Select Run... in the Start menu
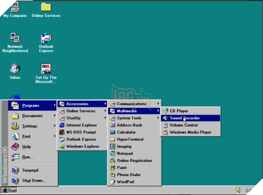Screen dimensions: 263x195 (x=32, y=157)
